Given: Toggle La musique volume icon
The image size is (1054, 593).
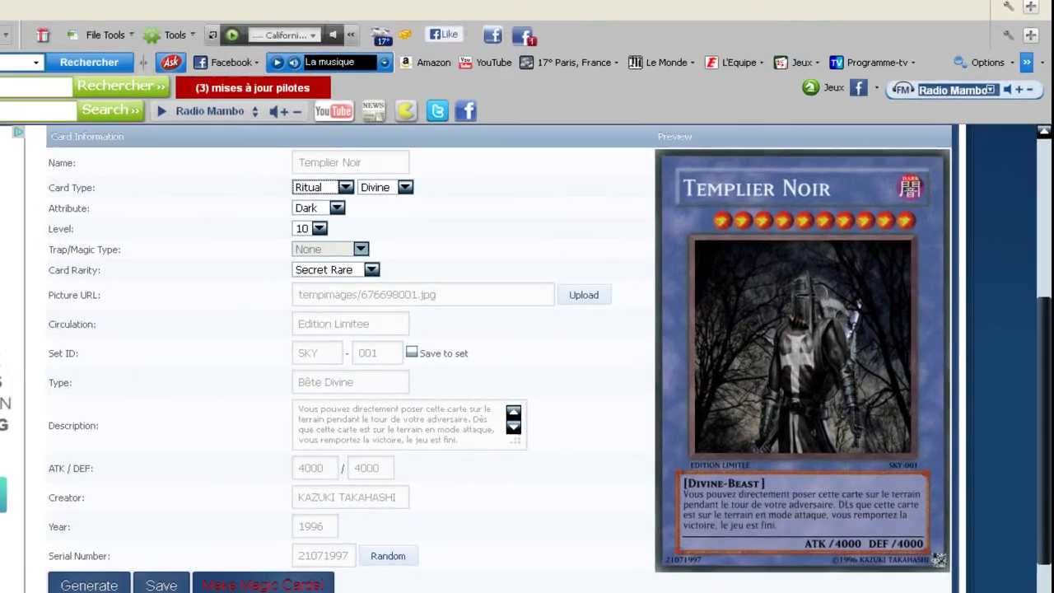Looking at the screenshot, I should click(294, 63).
